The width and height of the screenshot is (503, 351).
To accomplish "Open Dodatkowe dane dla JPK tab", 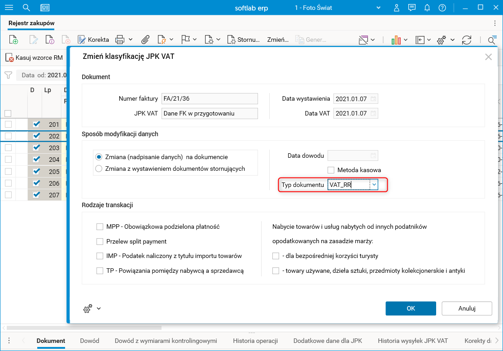I will 328,341.
